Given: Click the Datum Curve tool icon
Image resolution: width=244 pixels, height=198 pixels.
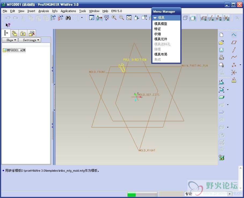Looking at the screenshot, I should (234, 57).
